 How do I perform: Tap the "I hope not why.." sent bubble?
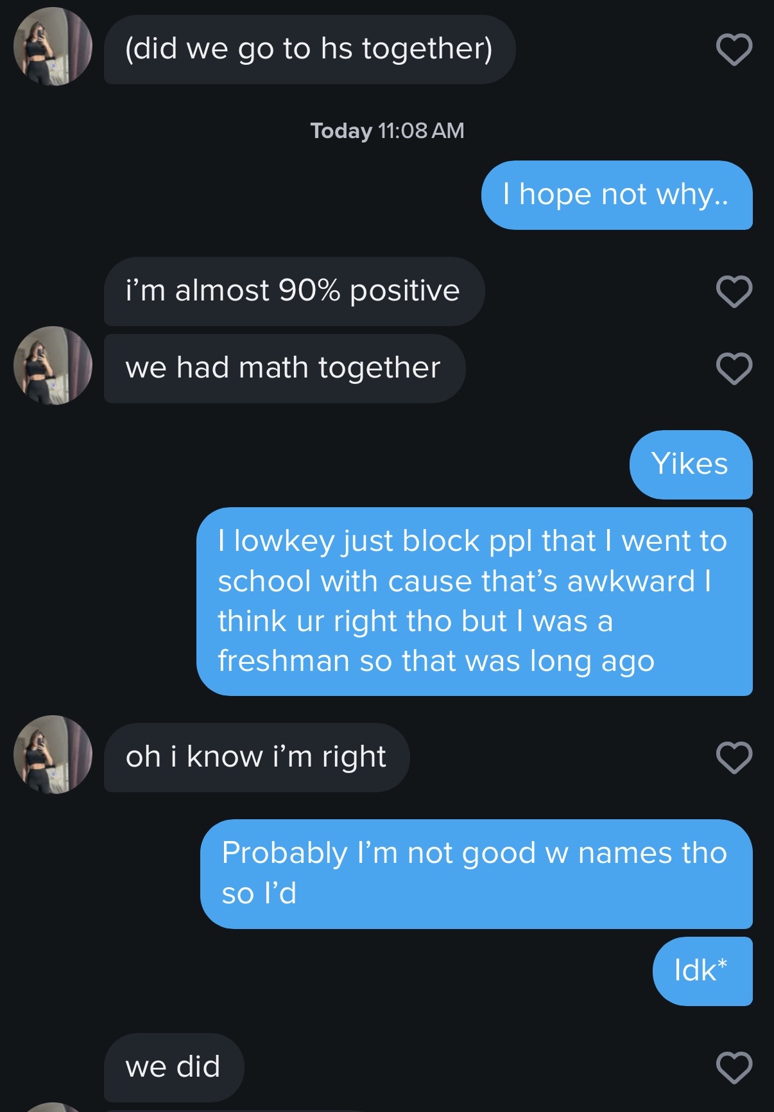(x=616, y=195)
